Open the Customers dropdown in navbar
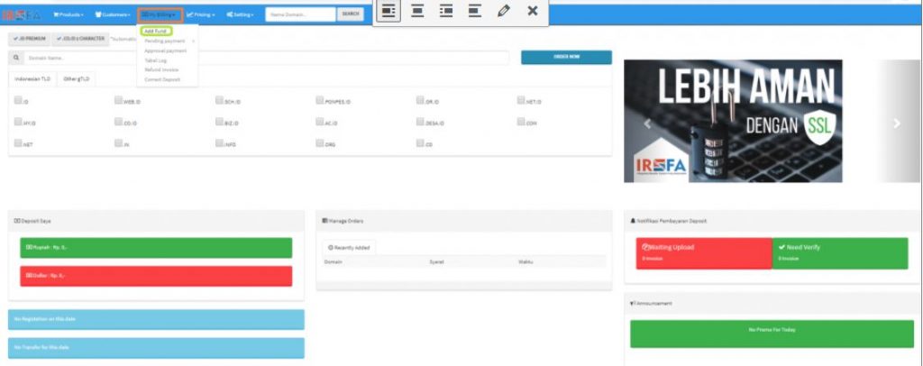Image resolution: width=923 pixels, height=366 pixels. 113,15
